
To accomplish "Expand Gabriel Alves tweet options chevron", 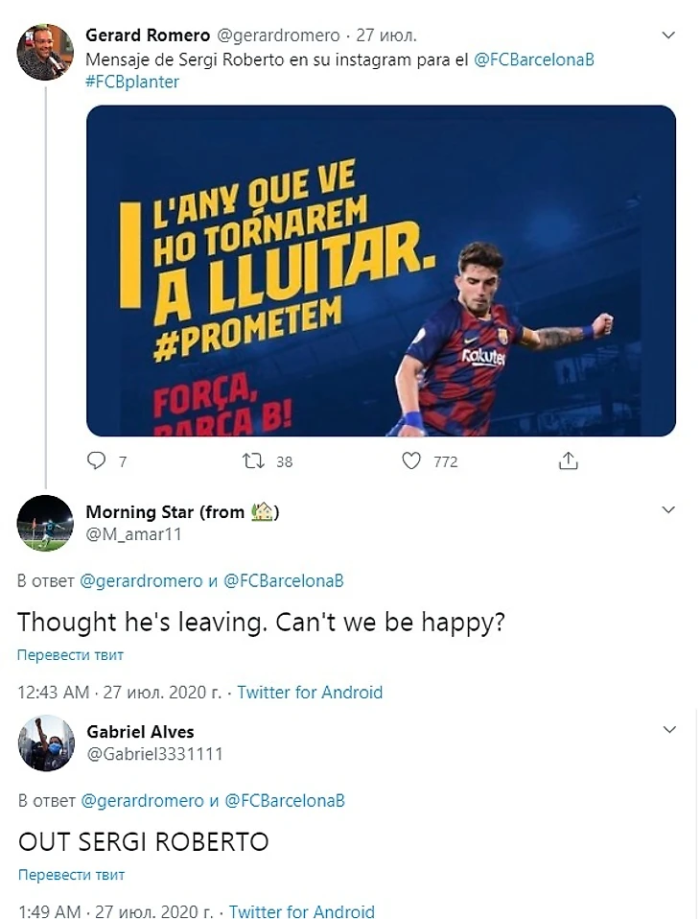I will coord(669,730).
